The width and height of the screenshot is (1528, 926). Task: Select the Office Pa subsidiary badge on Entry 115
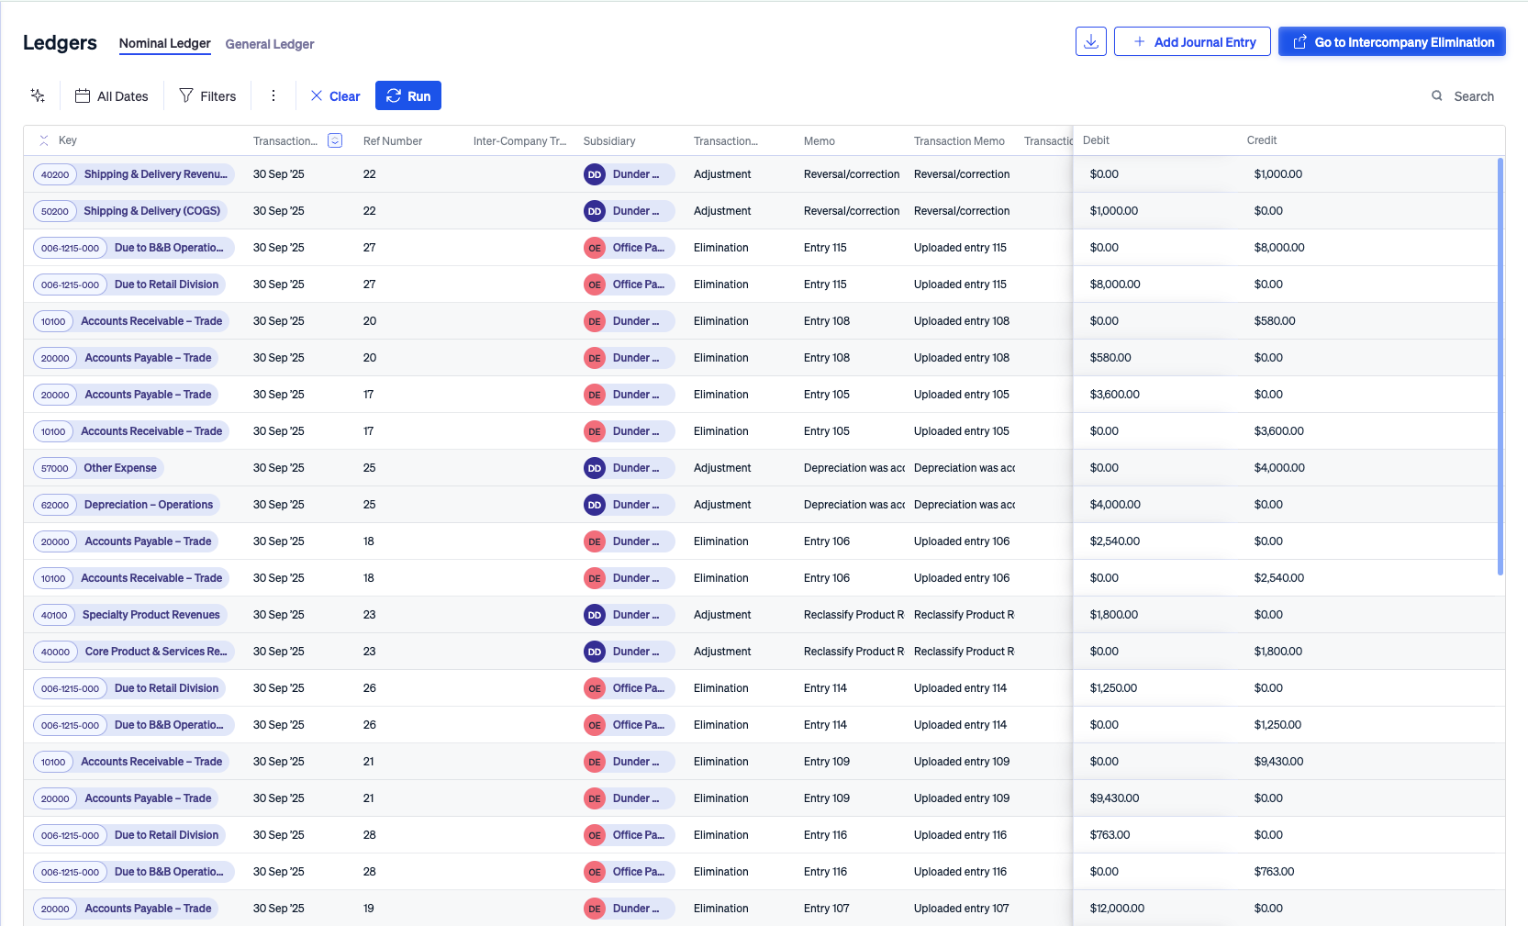(629, 248)
